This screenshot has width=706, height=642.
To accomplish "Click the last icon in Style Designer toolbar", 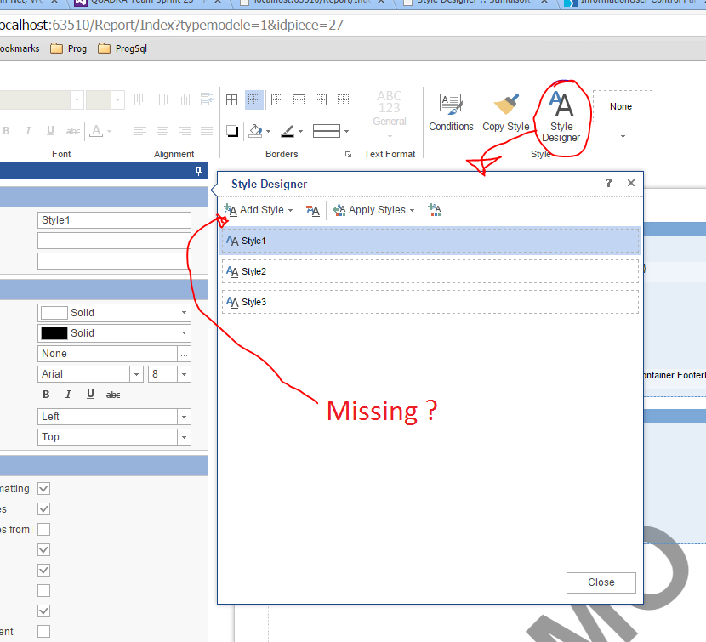I will 435,210.
